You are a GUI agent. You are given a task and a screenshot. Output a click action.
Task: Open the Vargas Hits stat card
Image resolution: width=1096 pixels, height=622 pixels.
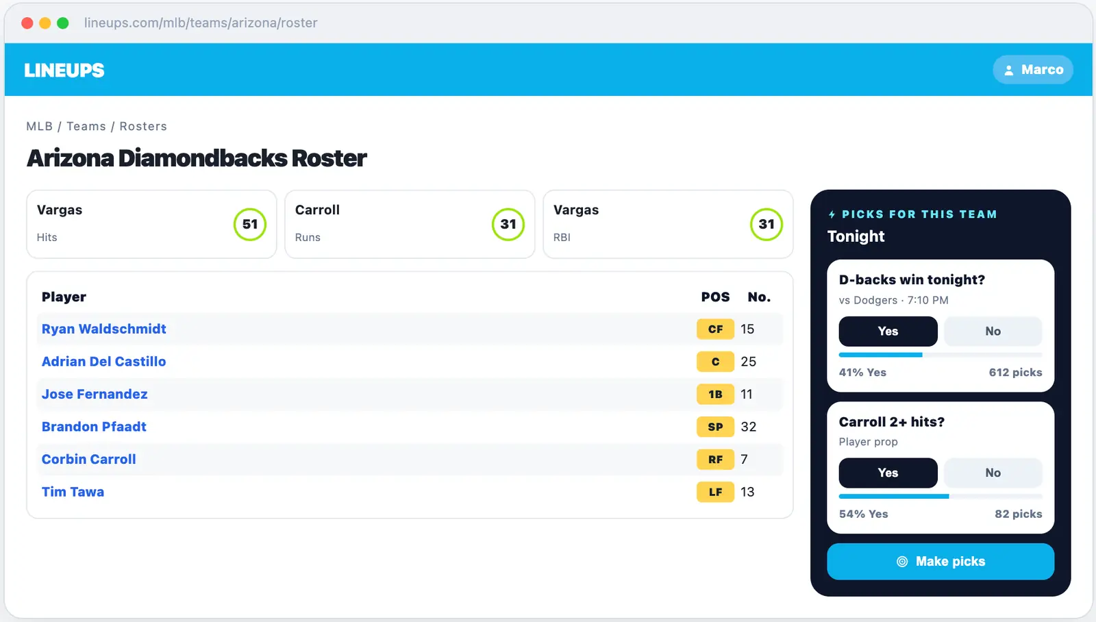[x=151, y=224]
